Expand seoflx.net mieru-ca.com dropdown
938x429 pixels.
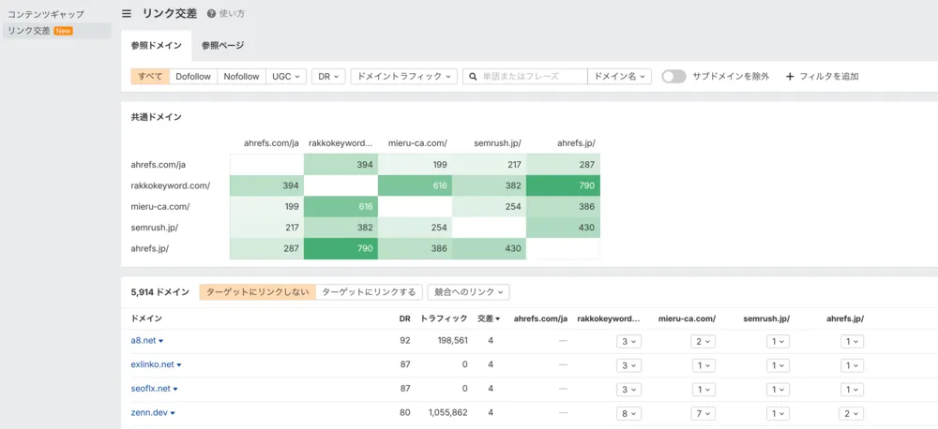pyautogui.click(x=703, y=389)
